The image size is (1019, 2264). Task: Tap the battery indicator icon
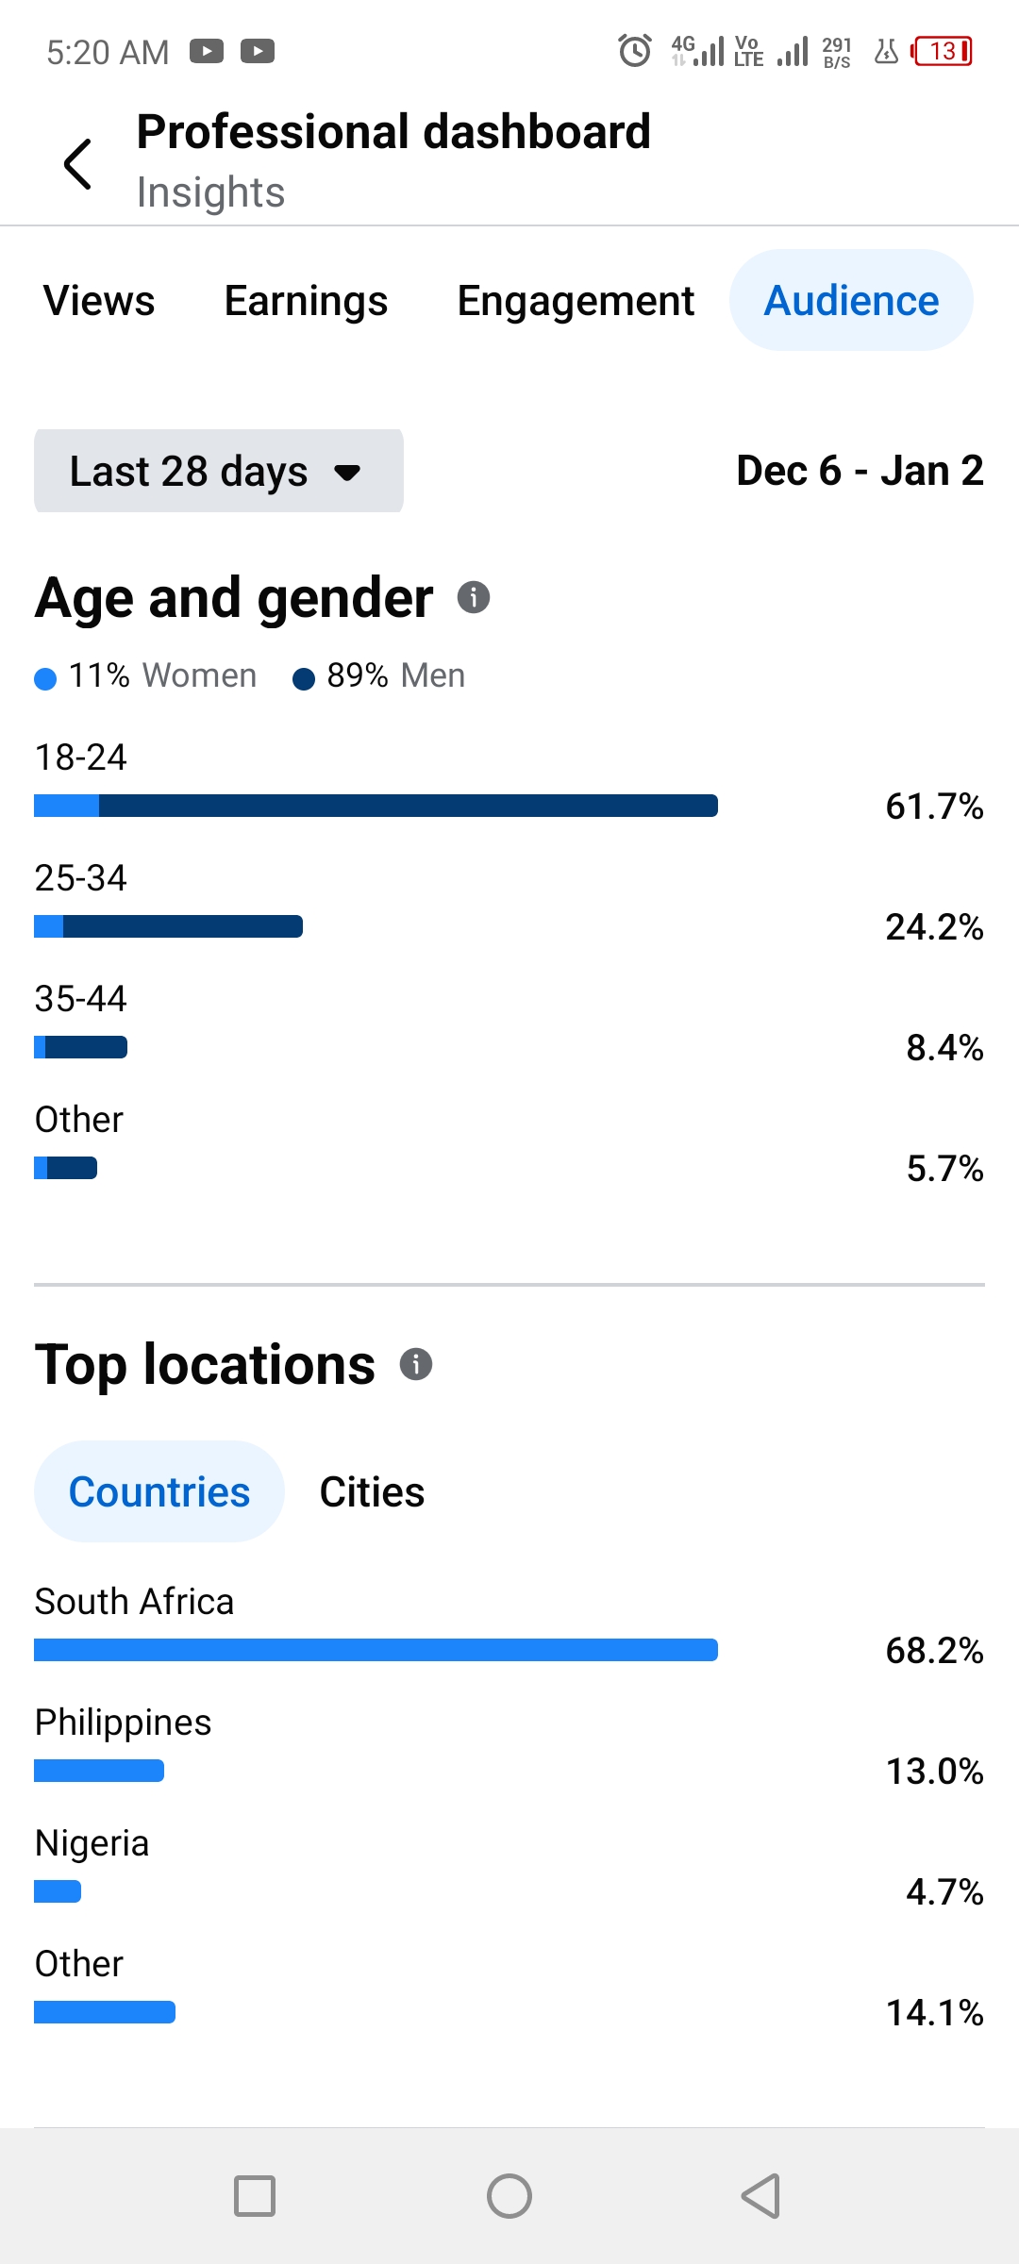(x=942, y=51)
